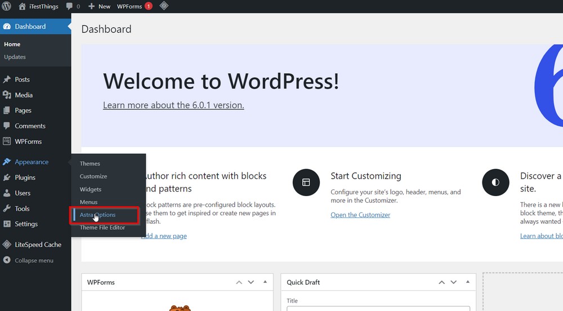563x311 pixels.
Task: Click the Start Customizing heading
Action: (x=366, y=176)
